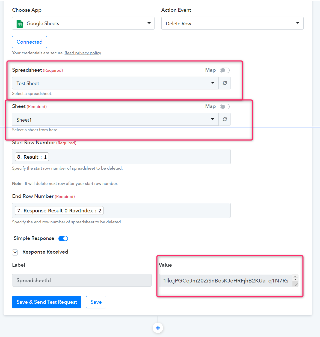Open the Test Sheet spreadsheet dropdown
320x337 pixels.
pyautogui.click(x=115, y=83)
